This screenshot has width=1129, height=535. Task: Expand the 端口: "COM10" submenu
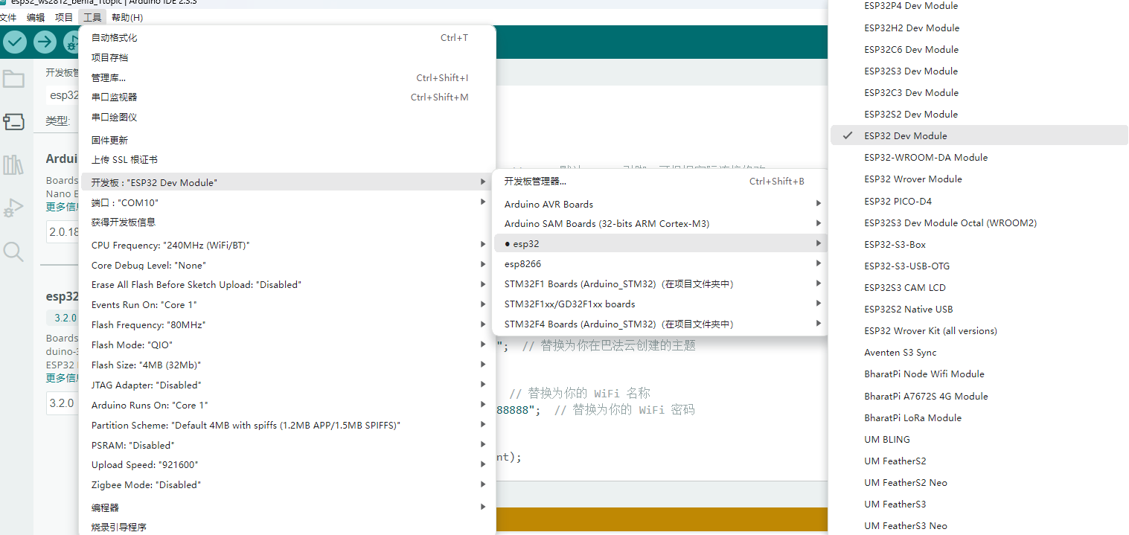click(287, 202)
